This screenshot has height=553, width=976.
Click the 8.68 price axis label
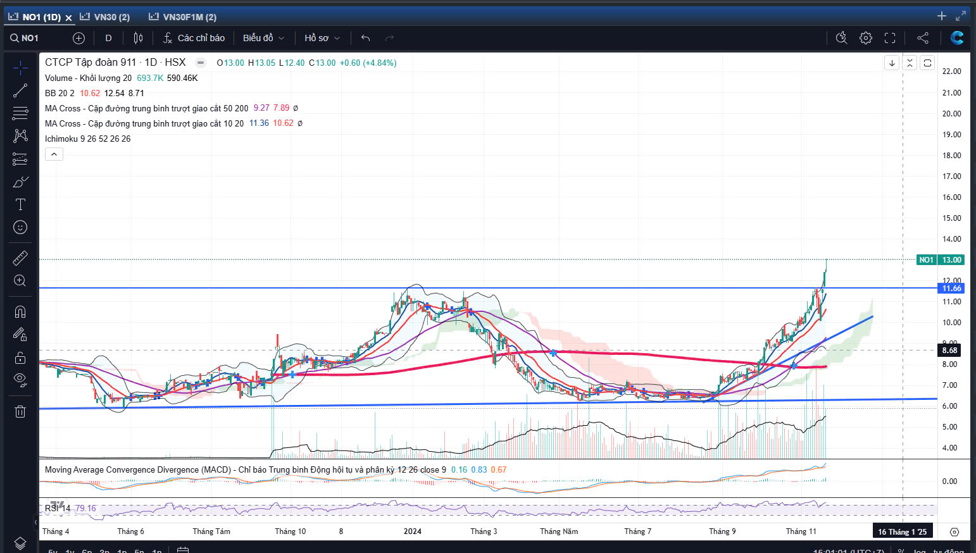[949, 351]
